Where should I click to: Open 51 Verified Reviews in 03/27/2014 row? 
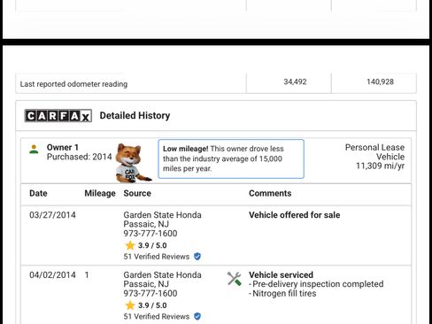157,257
